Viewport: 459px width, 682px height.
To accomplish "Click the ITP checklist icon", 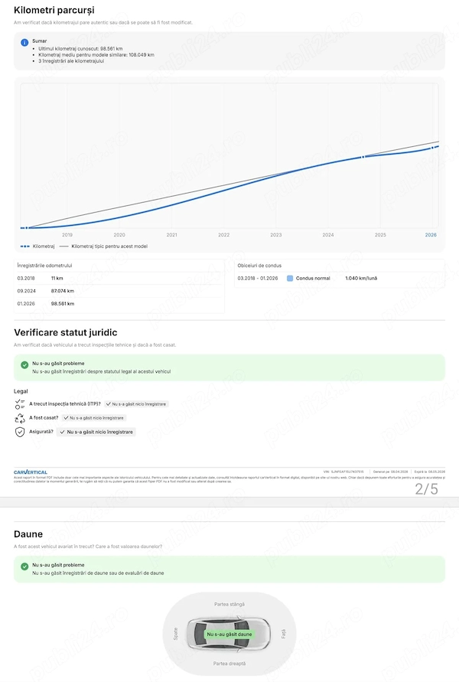I will (x=20, y=404).
